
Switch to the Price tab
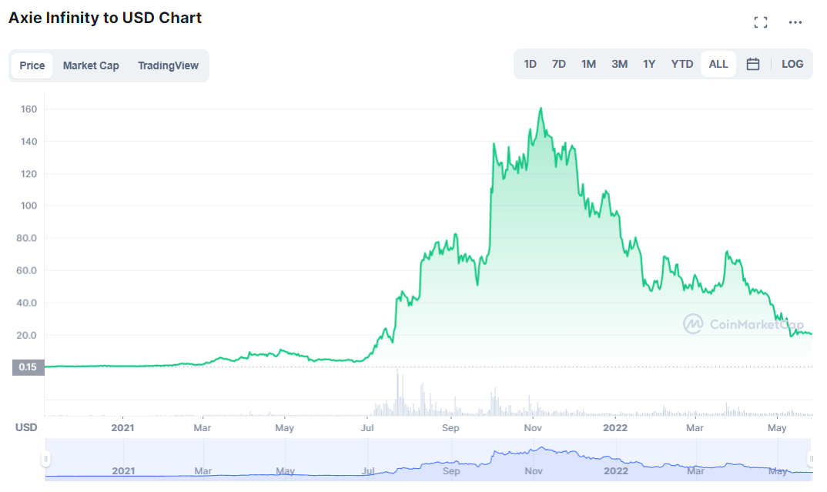click(32, 66)
